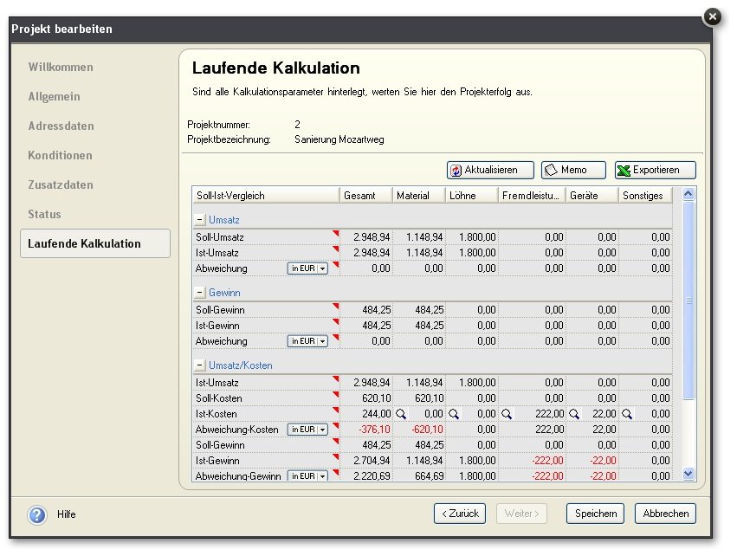Switch to the Konditionen page
Image resolution: width=737 pixels, height=556 pixels.
(x=60, y=156)
